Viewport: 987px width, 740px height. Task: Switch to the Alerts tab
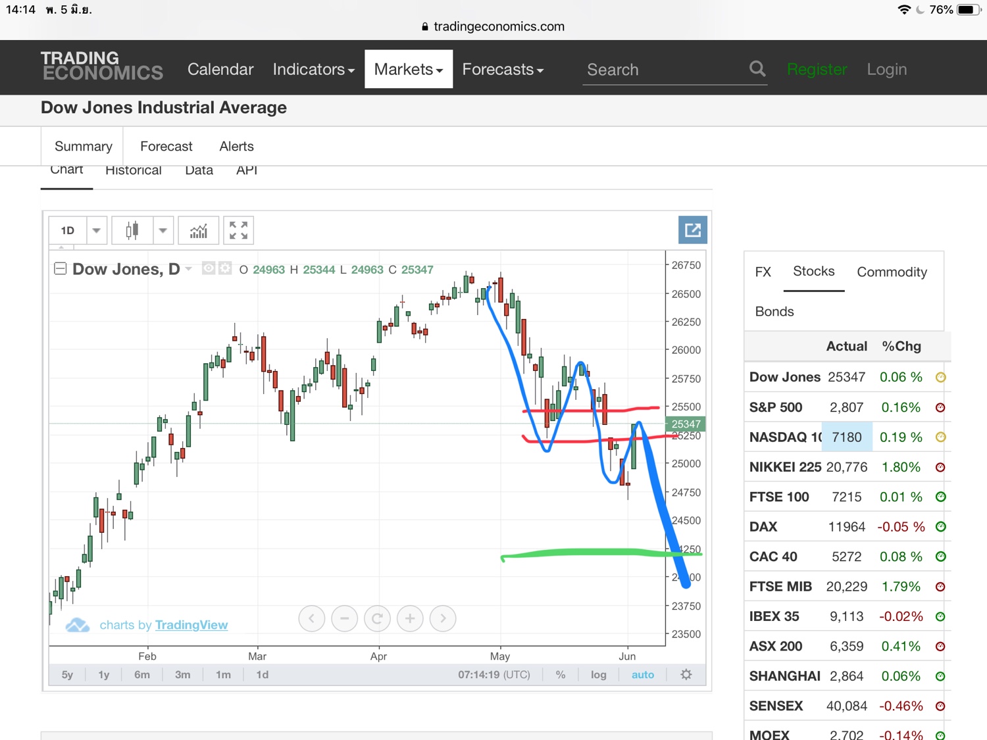[x=237, y=146]
